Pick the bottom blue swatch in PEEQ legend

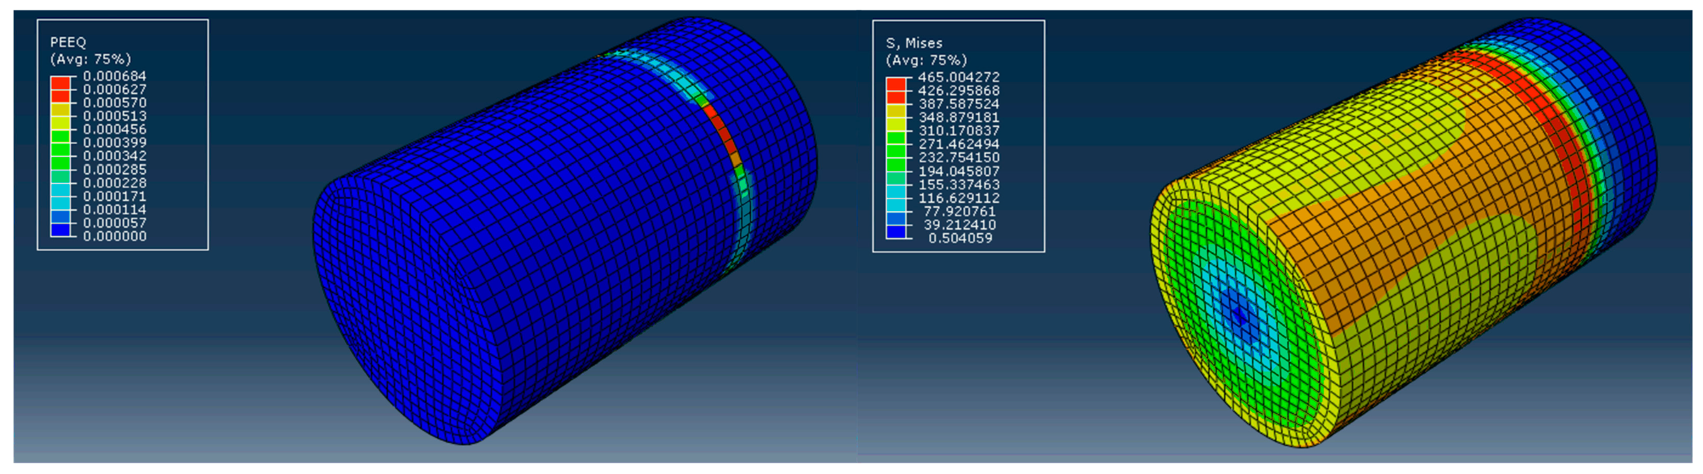60,230
